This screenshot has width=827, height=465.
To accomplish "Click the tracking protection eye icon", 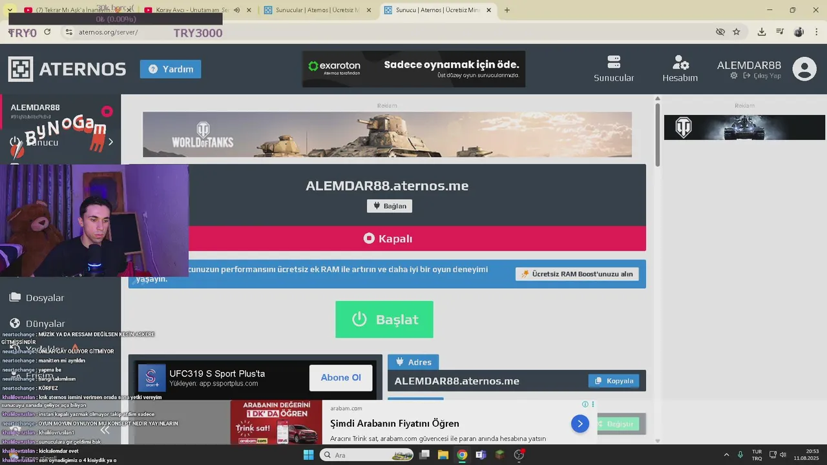I will click(720, 32).
